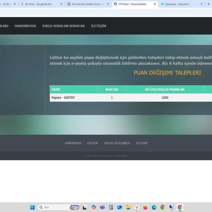Viewport: 212px width, 212px height.
Task: Click the quantity value 1 in the table
Action: (112, 98)
